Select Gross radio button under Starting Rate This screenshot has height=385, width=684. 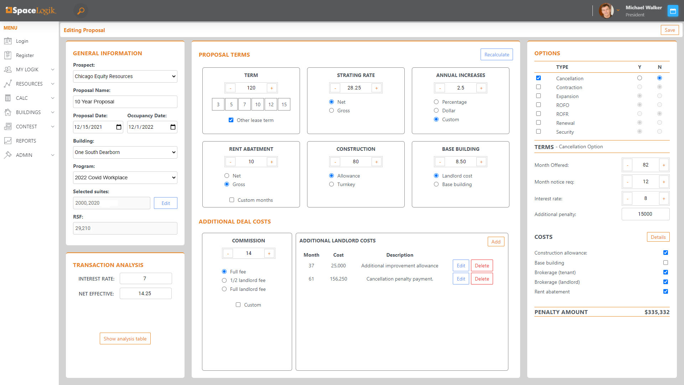coord(331,111)
